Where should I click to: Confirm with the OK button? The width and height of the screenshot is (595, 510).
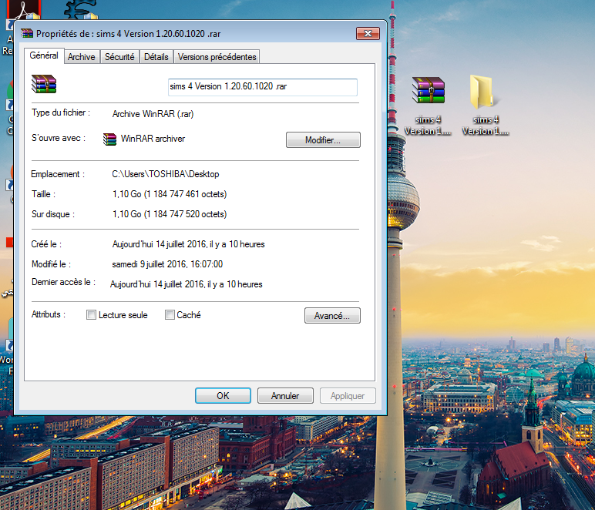[223, 395]
